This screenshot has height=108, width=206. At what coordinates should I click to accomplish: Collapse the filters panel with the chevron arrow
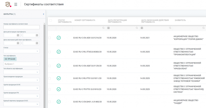coord(43,14)
